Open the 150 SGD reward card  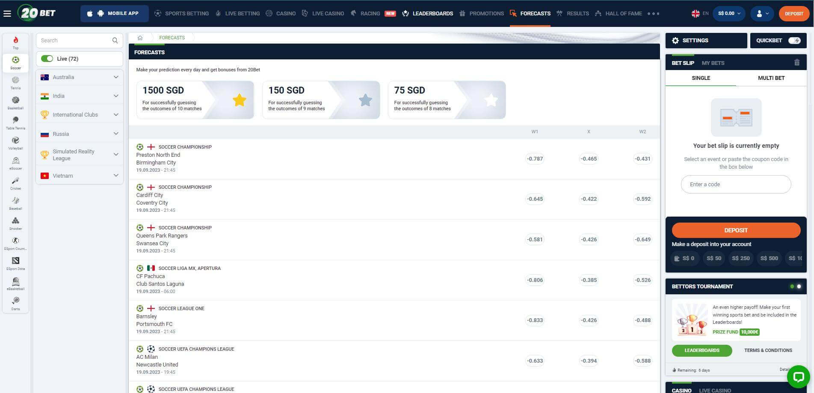pyautogui.click(x=321, y=100)
